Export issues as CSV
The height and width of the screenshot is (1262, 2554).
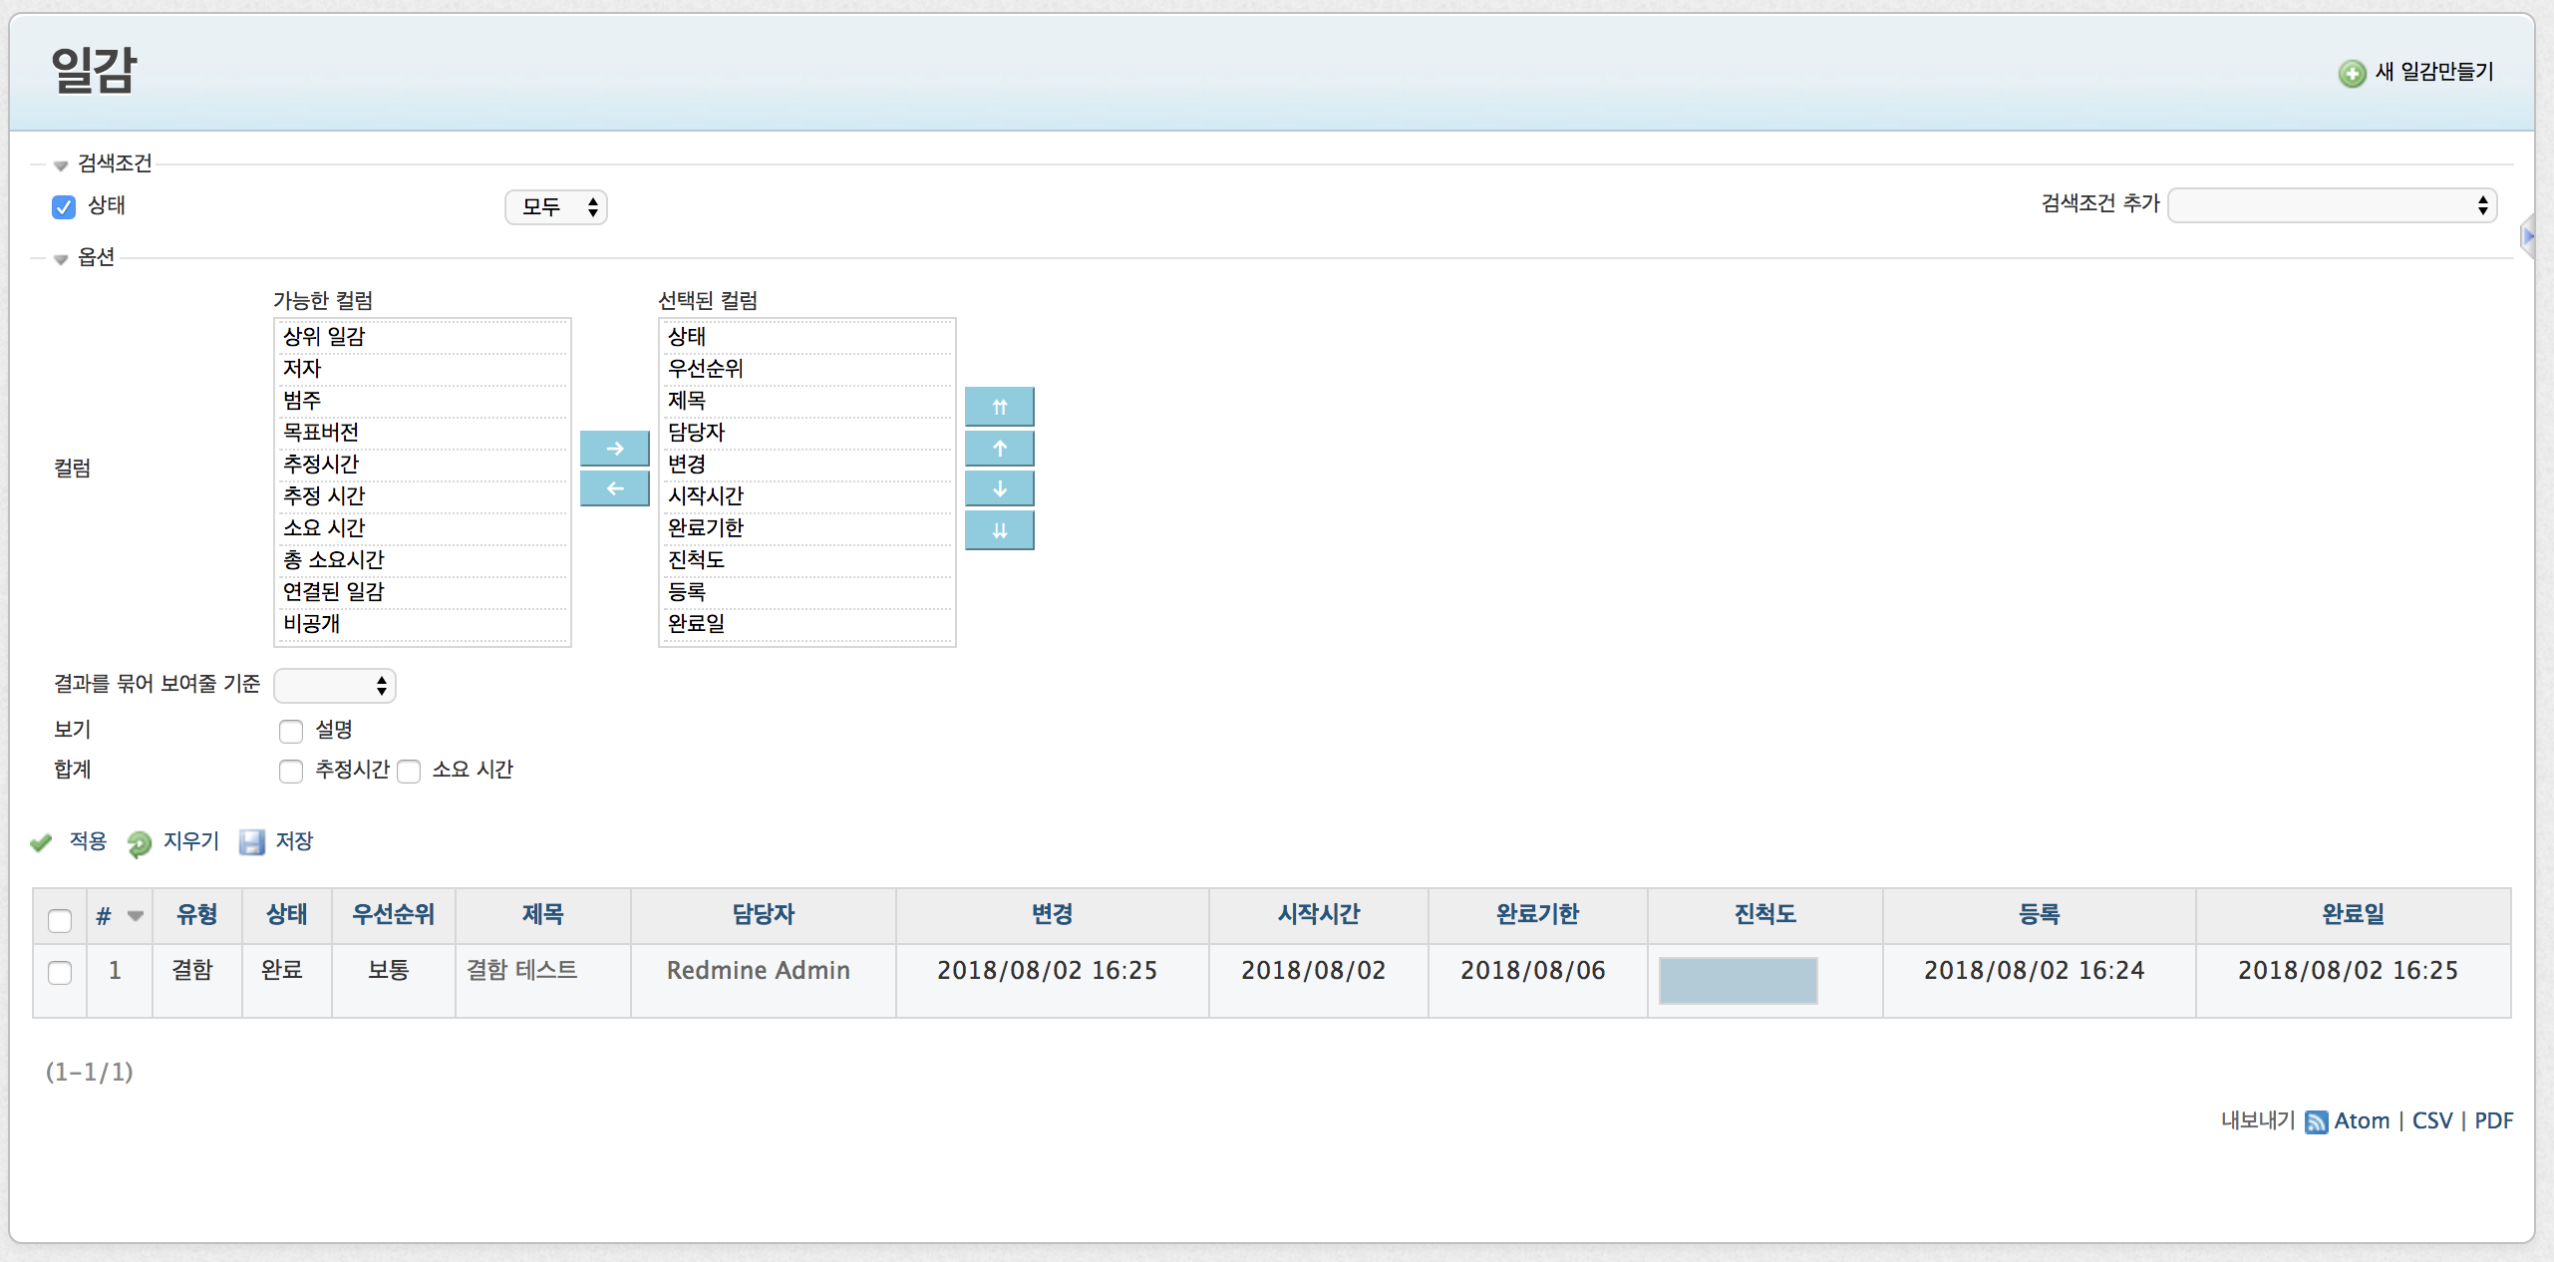coord(2431,1120)
